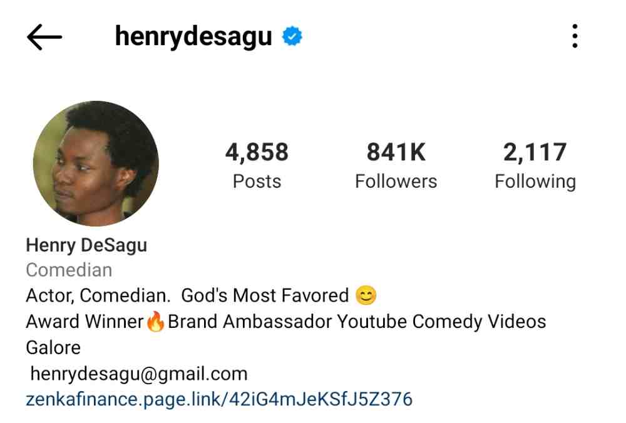Open the three-dot more options menu

click(575, 36)
